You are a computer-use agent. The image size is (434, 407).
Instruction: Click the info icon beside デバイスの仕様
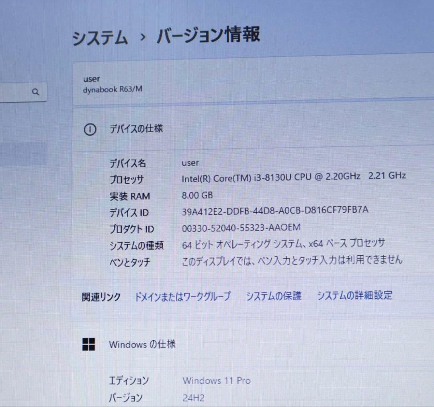(90, 129)
